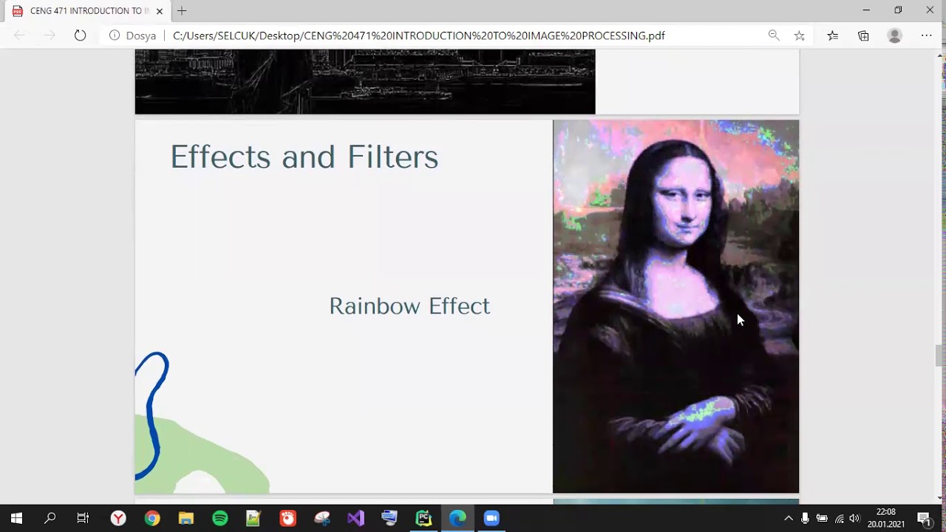Click the Rainbow Effect text
The width and height of the screenshot is (946, 532).
(409, 306)
